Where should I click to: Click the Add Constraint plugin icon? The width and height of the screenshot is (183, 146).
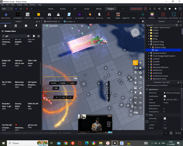click(x=163, y=15)
